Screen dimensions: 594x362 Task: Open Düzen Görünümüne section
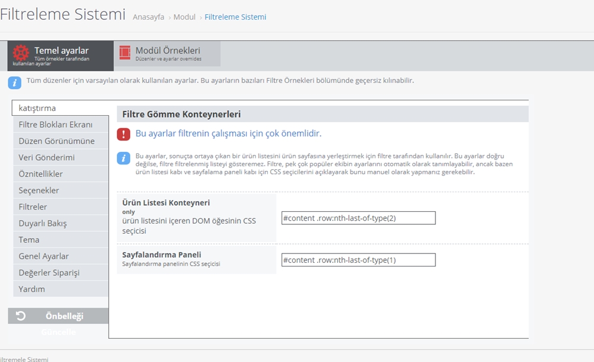[x=61, y=141]
